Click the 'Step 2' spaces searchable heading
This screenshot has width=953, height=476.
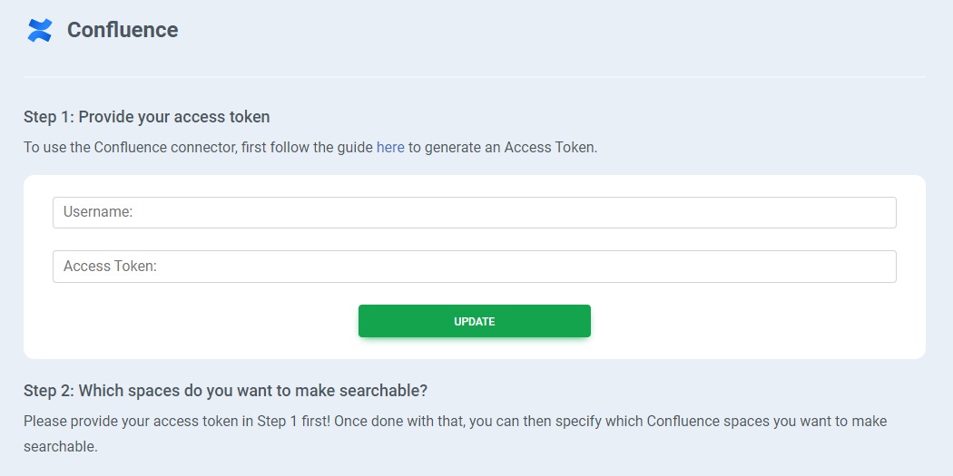click(225, 391)
